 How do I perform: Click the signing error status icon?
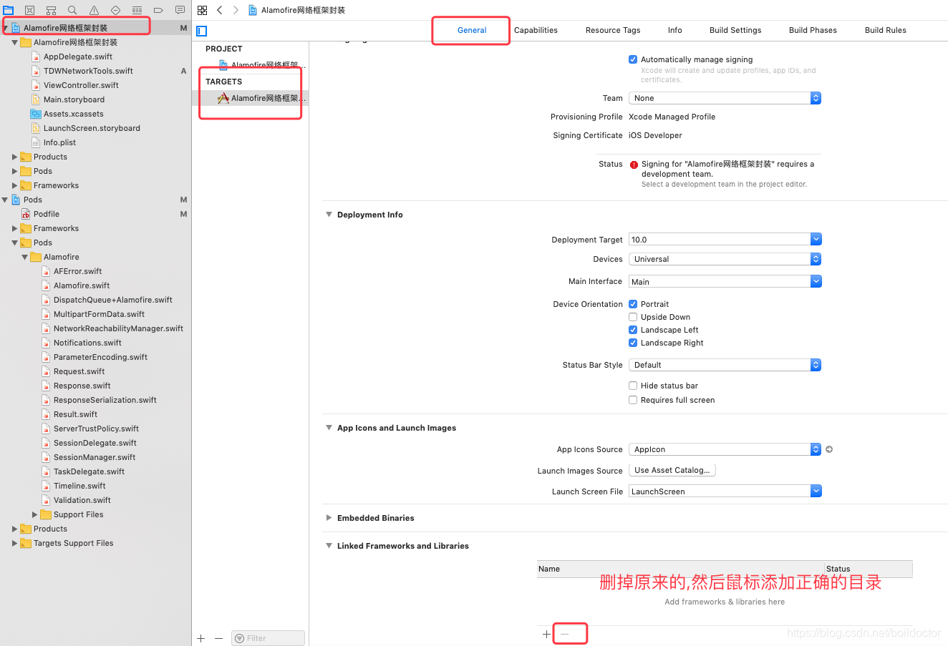(x=634, y=165)
